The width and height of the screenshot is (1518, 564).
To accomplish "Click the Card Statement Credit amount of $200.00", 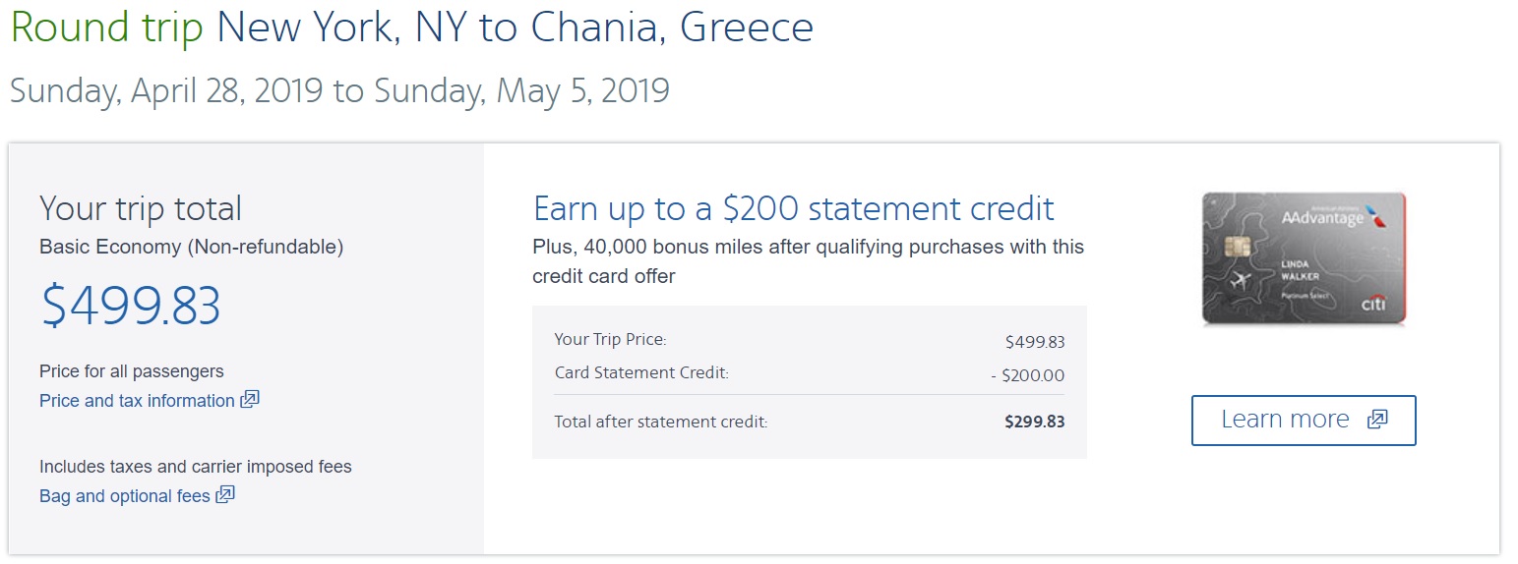I will pos(1027,375).
